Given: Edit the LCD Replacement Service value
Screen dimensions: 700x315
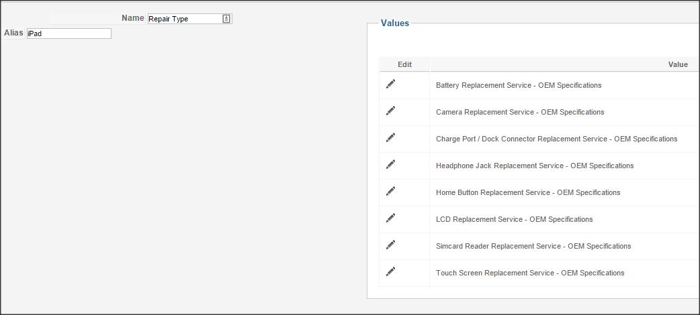Looking at the screenshot, I should pyautogui.click(x=390, y=218).
